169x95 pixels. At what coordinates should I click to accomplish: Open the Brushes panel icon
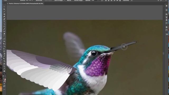[167, 17]
